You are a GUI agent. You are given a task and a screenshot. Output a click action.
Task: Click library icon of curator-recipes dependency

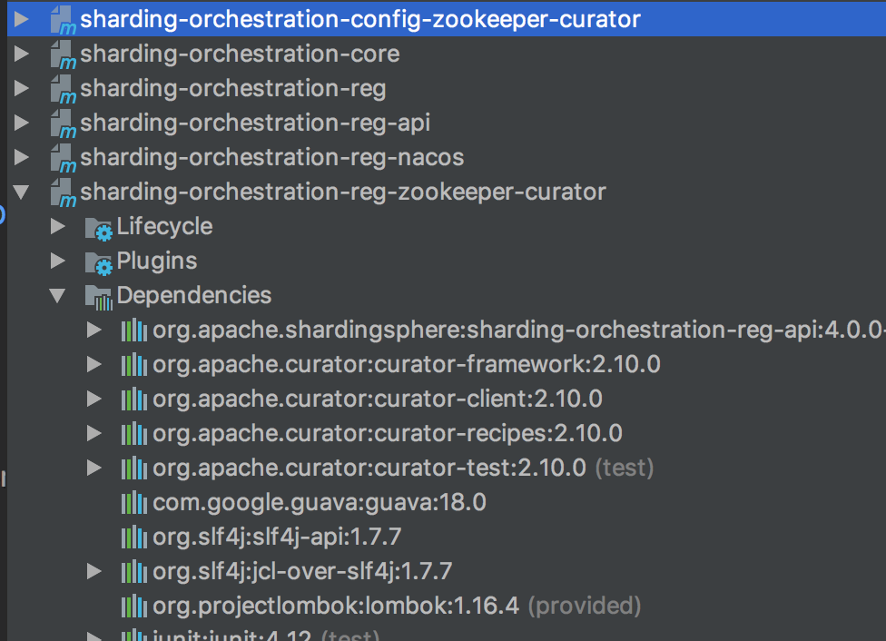pyautogui.click(x=134, y=434)
